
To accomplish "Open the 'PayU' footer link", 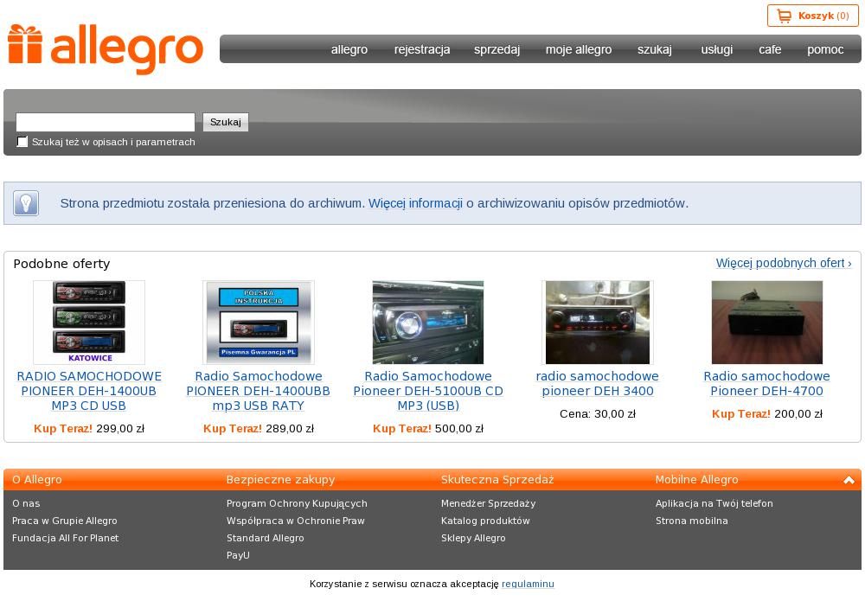I will coord(238,555).
